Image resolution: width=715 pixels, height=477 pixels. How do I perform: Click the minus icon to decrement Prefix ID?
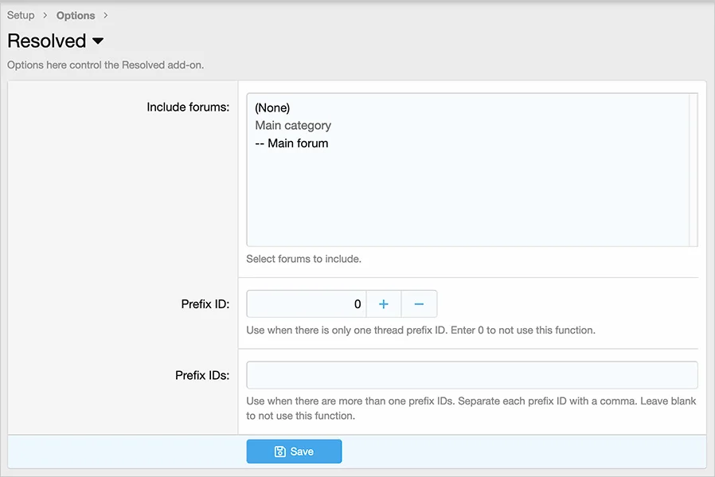420,304
